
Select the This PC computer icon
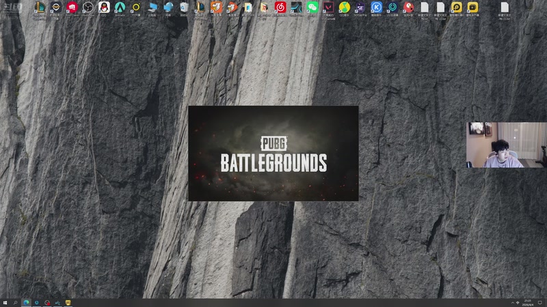click(x=152, y=8)
